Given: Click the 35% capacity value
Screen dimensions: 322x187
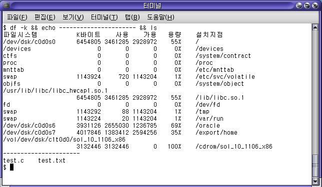Looking at the screenshot, I should (176, 132).
